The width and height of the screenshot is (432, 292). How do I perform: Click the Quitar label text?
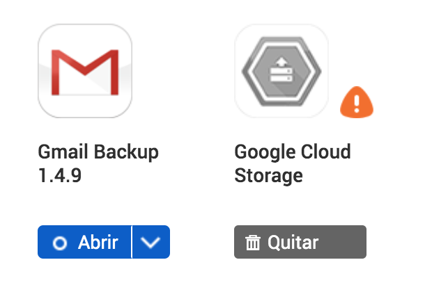click(x=293, y=243)
